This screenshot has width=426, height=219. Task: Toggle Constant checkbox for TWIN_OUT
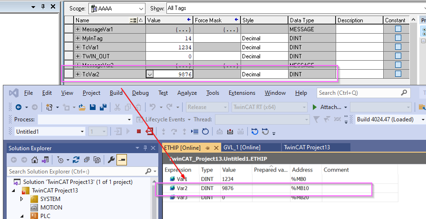point(398,55)
